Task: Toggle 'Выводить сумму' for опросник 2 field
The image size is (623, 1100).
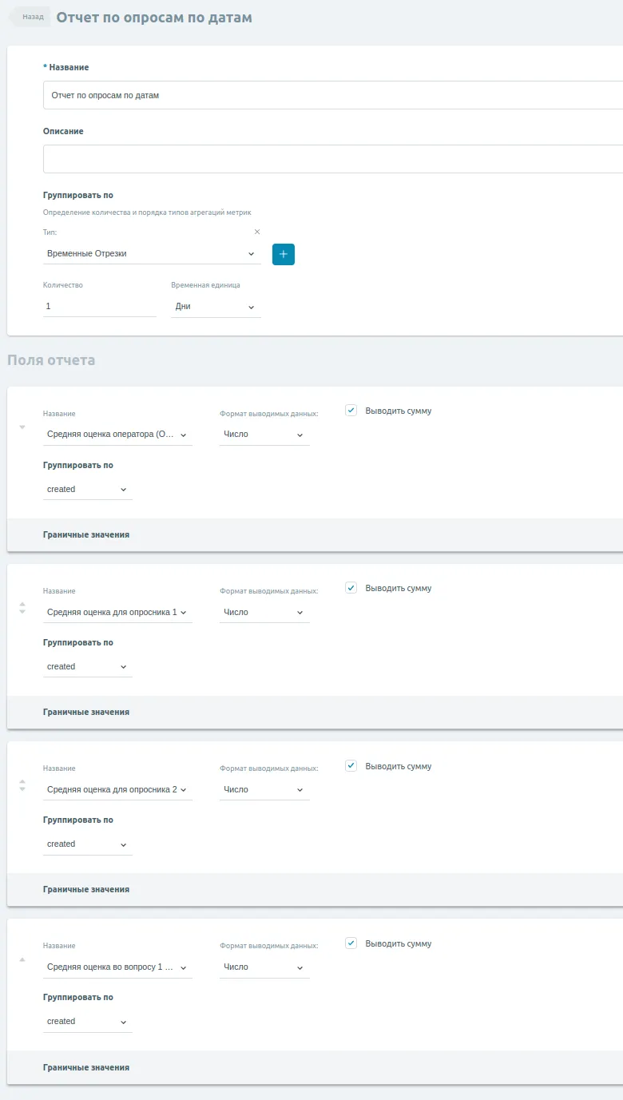Action: (x=351, y=765)
